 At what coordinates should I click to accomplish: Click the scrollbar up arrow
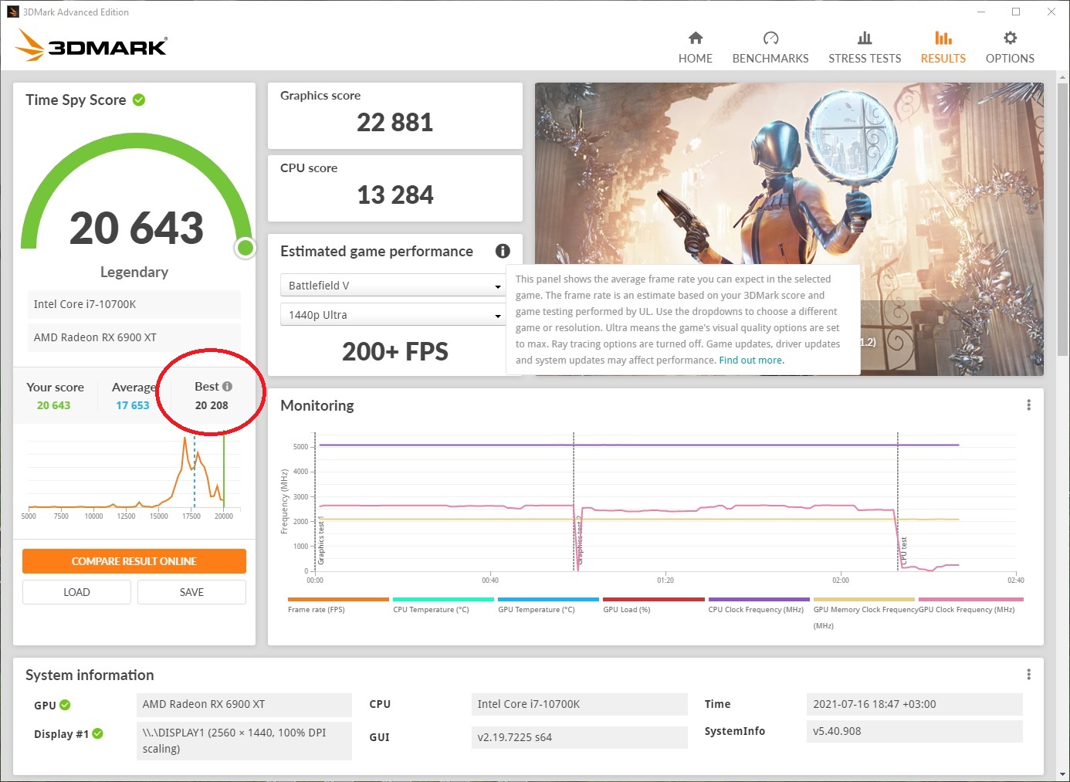[1062, 77]
